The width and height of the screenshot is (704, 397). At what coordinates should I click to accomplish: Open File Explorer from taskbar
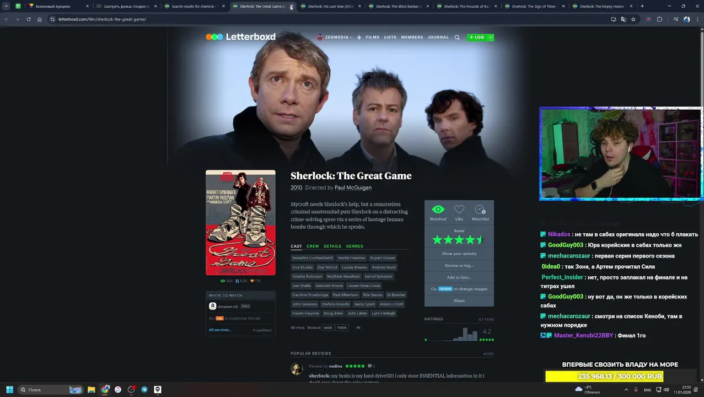(92, 389)
